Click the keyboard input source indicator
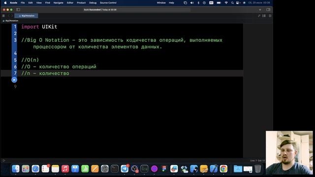The height and width of the screenshot is (177, 315). [x=211, y=3]
